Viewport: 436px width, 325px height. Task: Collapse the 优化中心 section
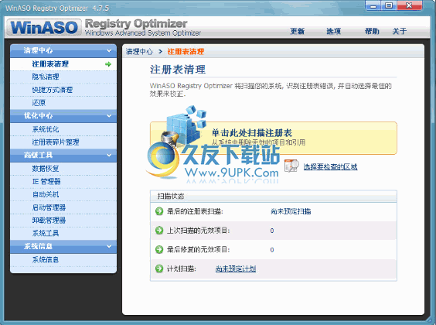point(109,116)
